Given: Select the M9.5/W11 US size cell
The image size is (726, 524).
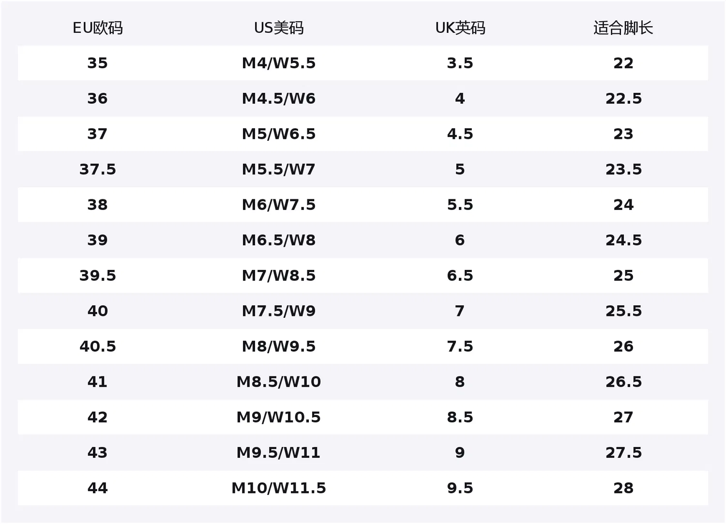Looking at the screenshot, I should point(279,452).
